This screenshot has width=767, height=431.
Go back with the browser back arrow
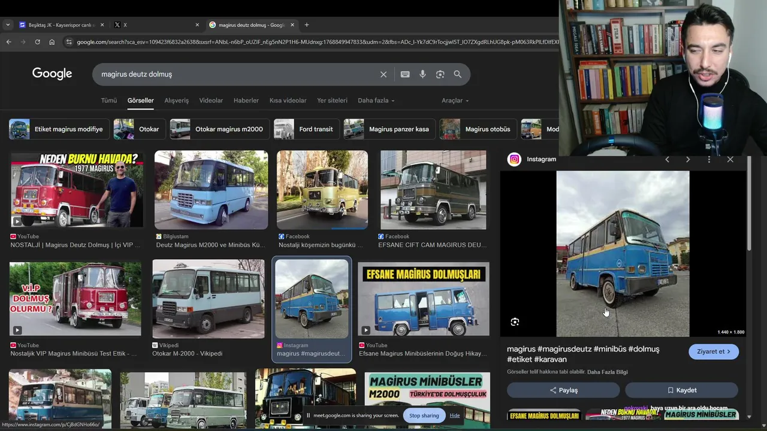tap(8, 42)
